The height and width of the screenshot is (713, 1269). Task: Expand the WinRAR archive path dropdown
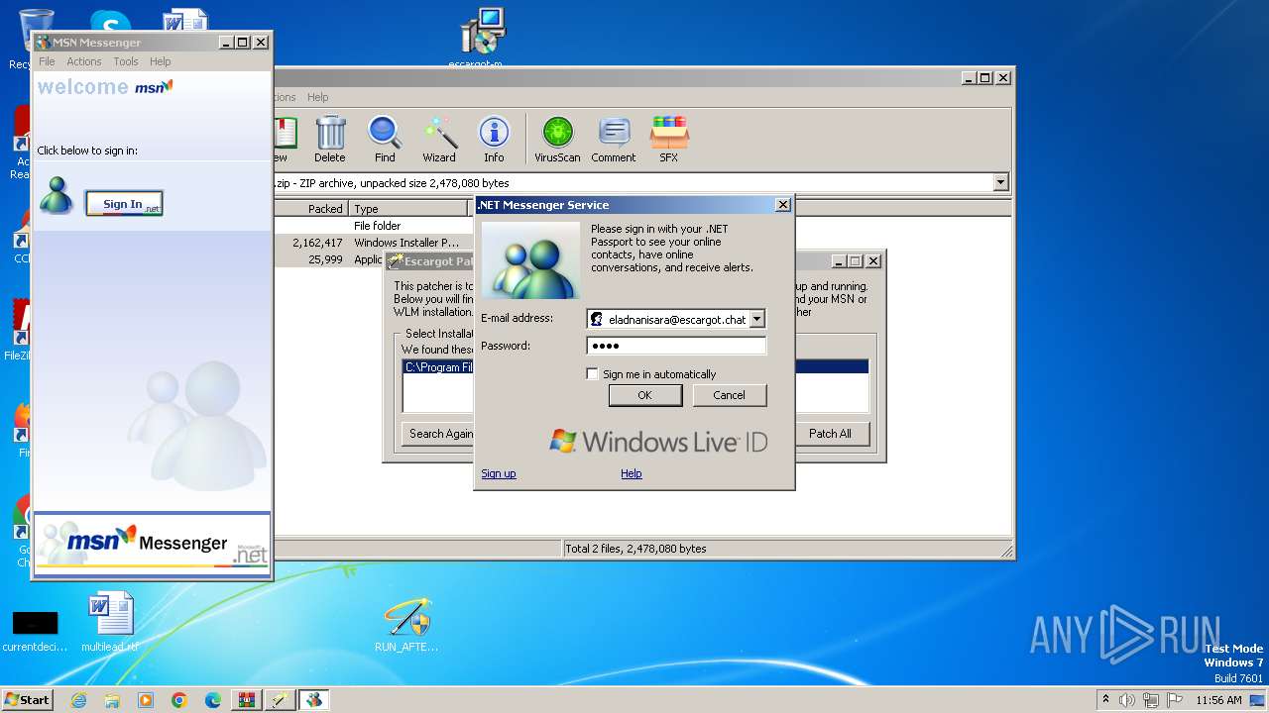pyautogui.click(x=1000, y=183)
